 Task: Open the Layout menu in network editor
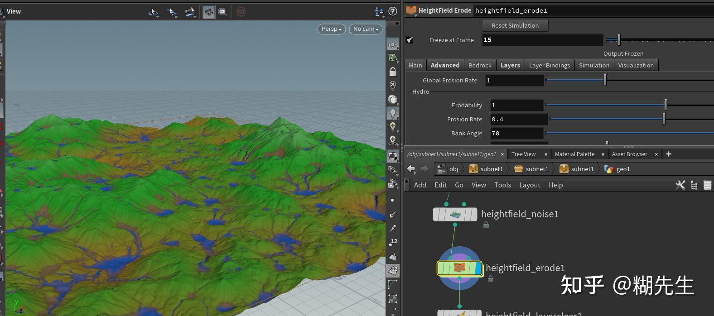pyautogui.click(x=529, y=185)
